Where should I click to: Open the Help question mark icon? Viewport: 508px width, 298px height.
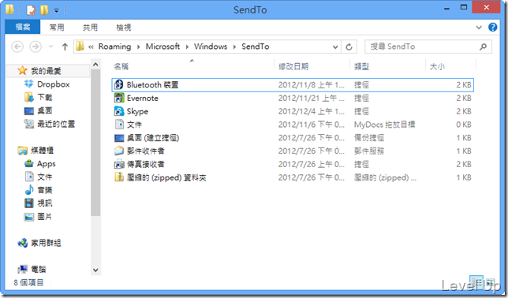click(492, 28)
